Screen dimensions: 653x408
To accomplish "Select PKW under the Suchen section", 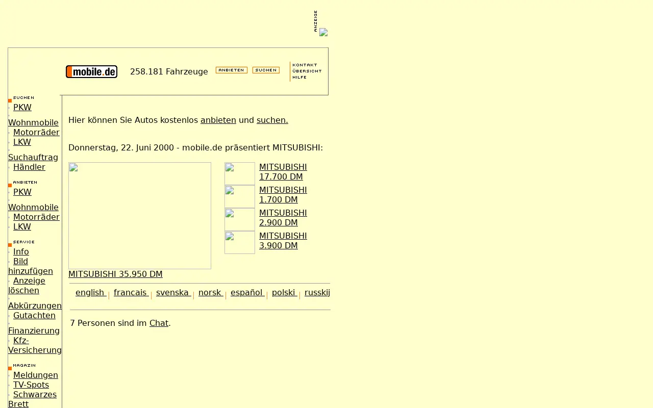I will click(22, 108).
